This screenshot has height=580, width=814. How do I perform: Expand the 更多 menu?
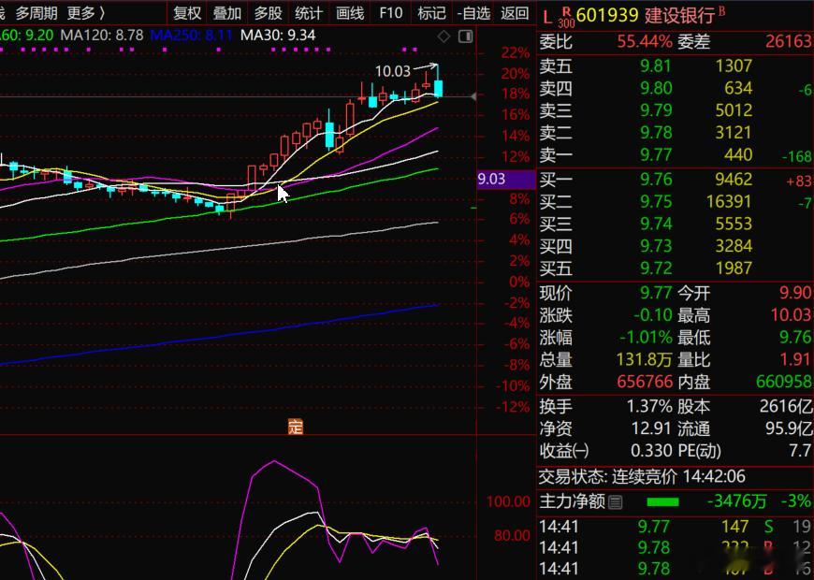(85, 13)
